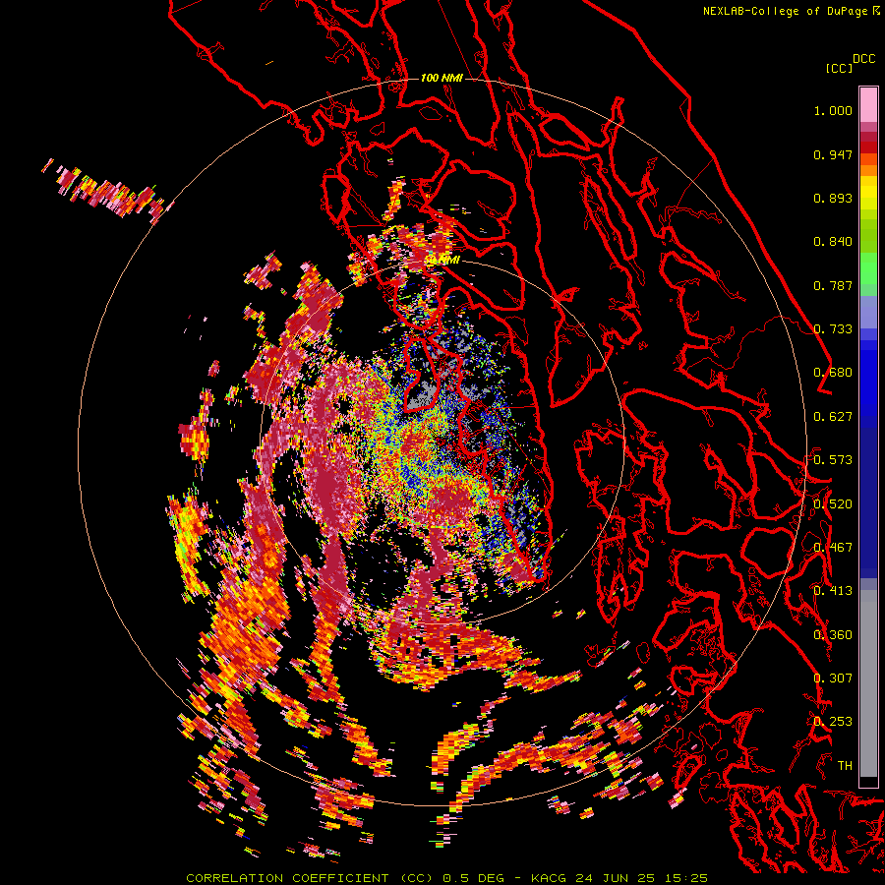This screenshot has height=885, width=885.
Task: Select the 0.307 color scale value
Action: 833,678
